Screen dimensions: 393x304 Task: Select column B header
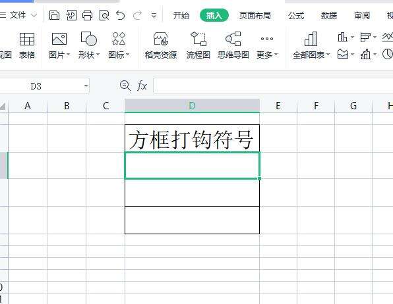pos(67,106)
